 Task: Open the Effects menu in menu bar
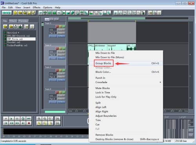click(36, 7)
